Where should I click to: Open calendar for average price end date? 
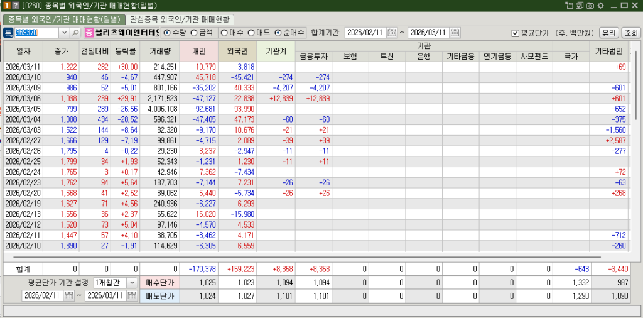132,295
